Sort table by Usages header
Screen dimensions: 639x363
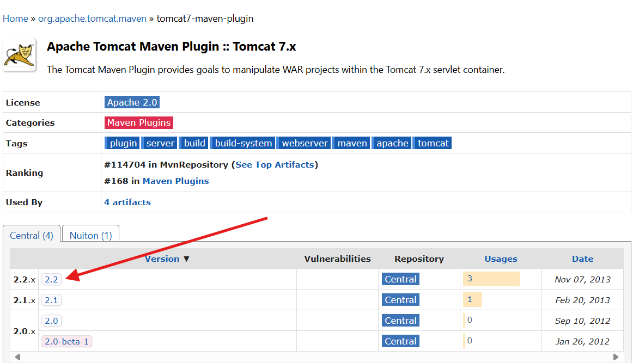[501, 259]
